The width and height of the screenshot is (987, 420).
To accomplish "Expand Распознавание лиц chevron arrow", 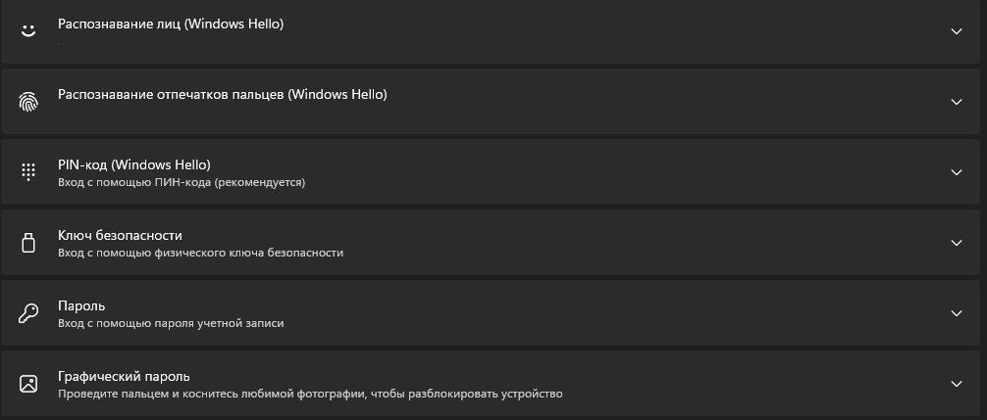I will click(x=957, y=30).
